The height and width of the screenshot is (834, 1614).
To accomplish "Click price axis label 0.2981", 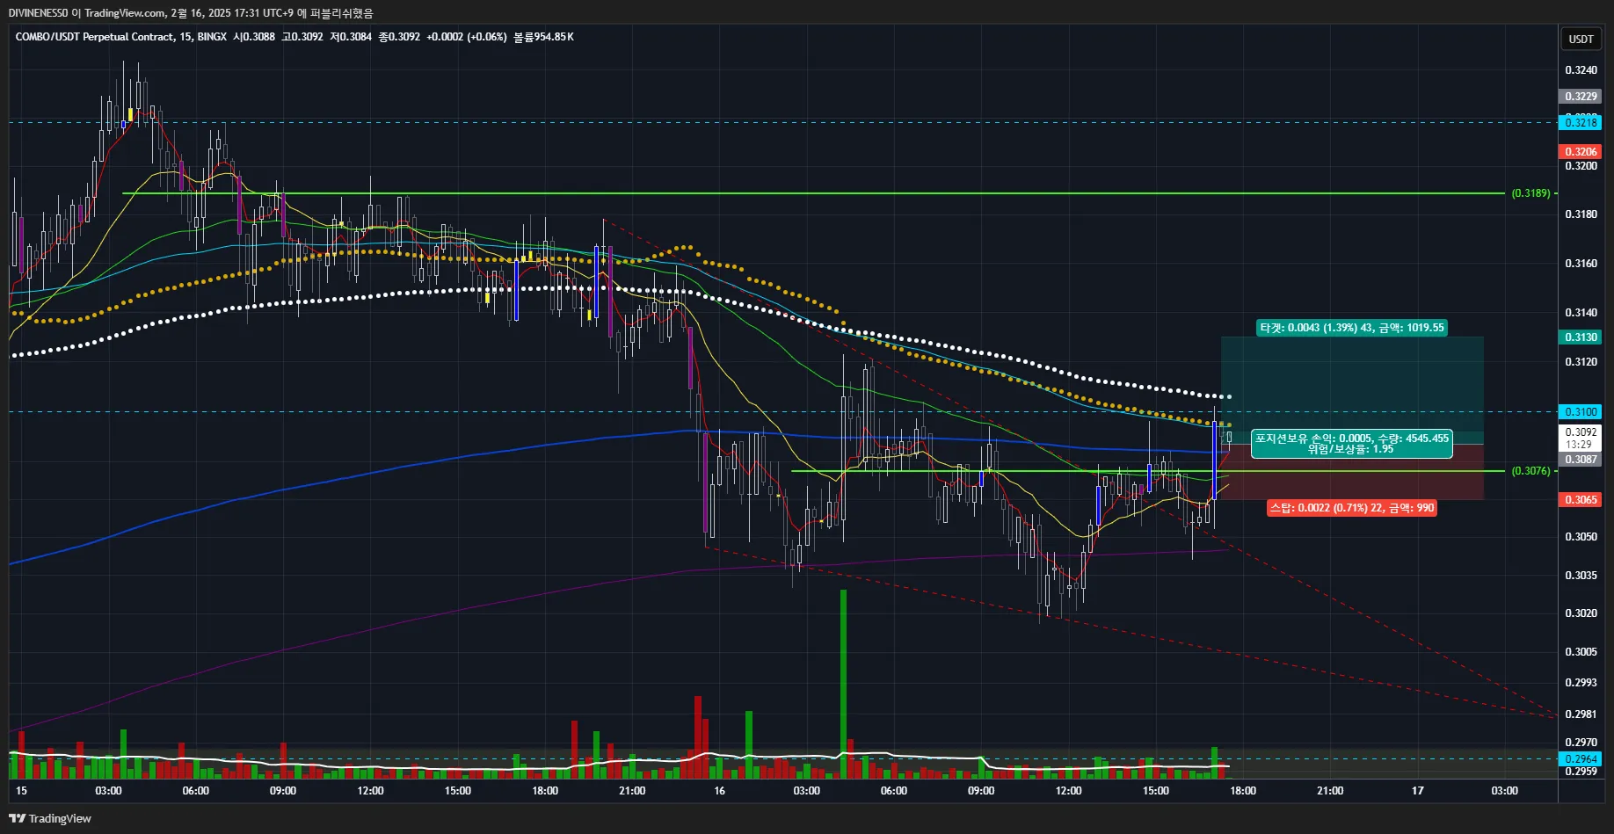I will pyautogui.click(x=1581, y=714).
